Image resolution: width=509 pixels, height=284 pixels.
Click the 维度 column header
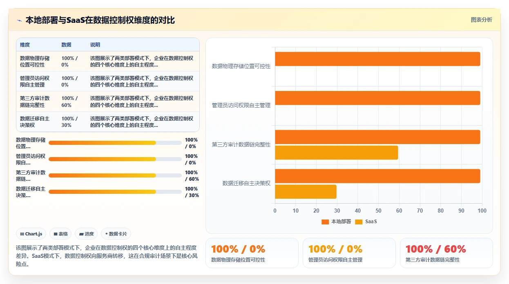pyautogui.click(x=25, y=45)
